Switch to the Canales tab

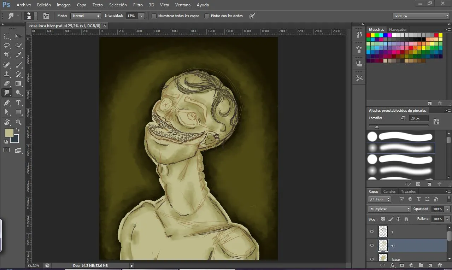389,192
